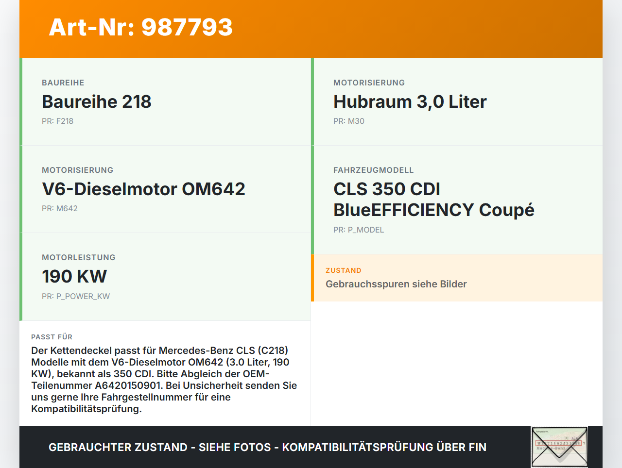Click the Baureihe 218 value
622x468 pixels.
97,101
